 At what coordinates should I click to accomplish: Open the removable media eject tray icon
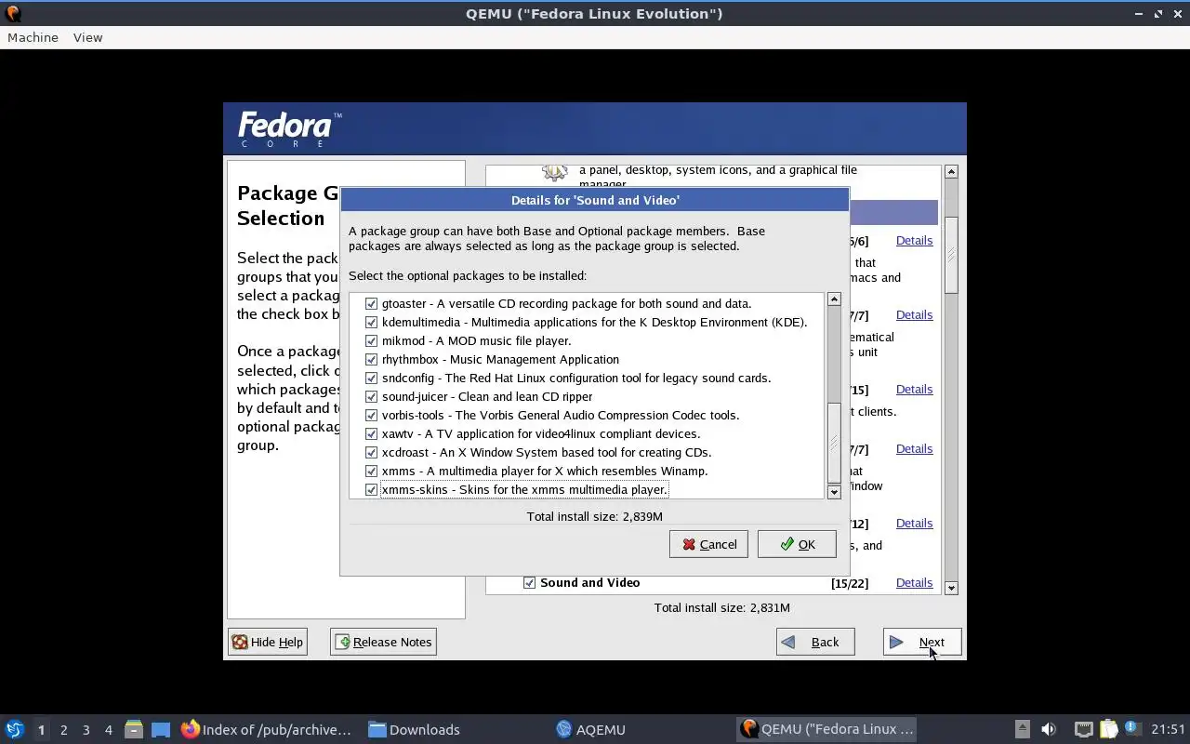tap(1022, 729)
